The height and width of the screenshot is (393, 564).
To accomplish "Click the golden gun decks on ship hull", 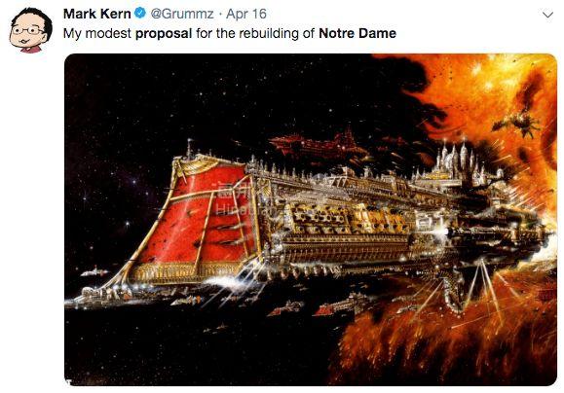I will (345, 219).
